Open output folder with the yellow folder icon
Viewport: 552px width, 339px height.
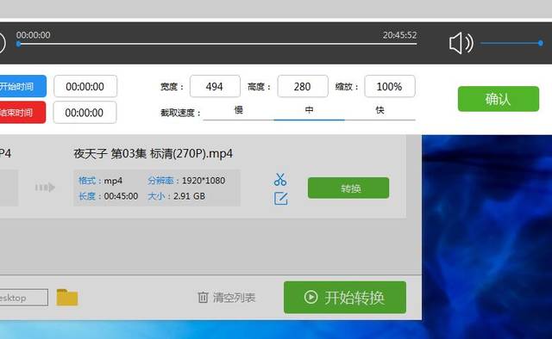pyautogui.click(x=67, y=297)
